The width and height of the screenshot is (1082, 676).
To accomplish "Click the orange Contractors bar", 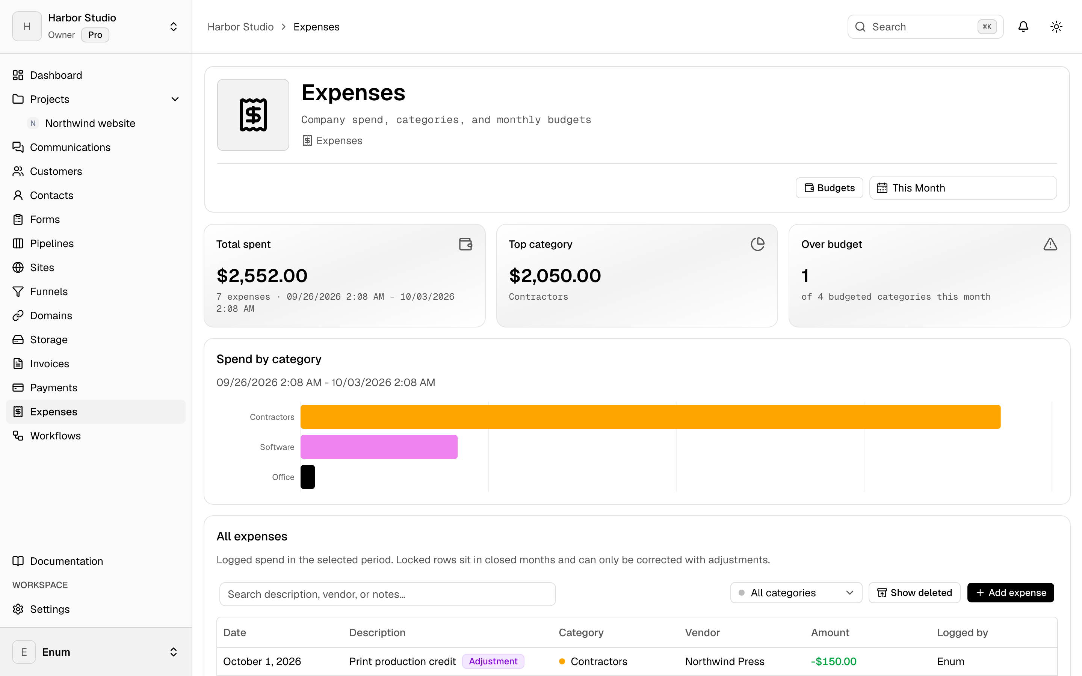I will [x=650, y=417].
